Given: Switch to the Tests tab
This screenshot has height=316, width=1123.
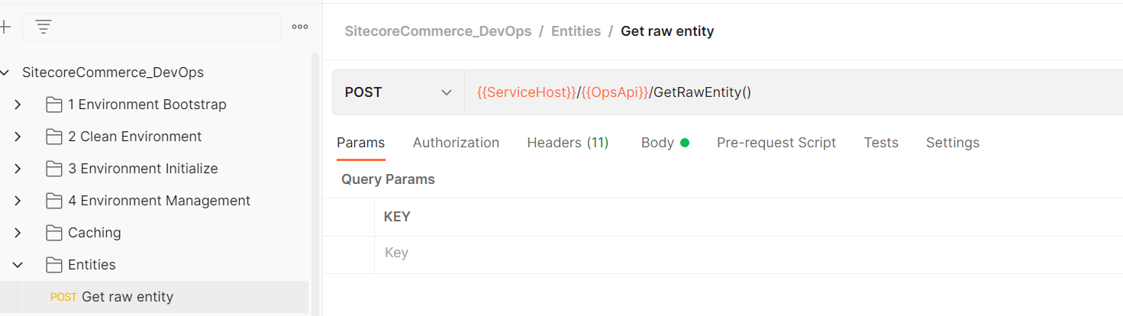Looking at the screenshot, I should (x=881, y=143).
